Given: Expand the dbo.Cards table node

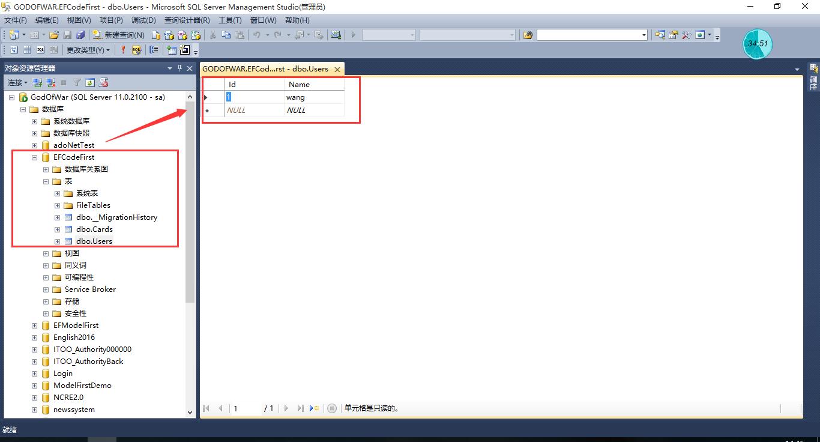Looking at the screenshot, I should [x=57, y=229].
